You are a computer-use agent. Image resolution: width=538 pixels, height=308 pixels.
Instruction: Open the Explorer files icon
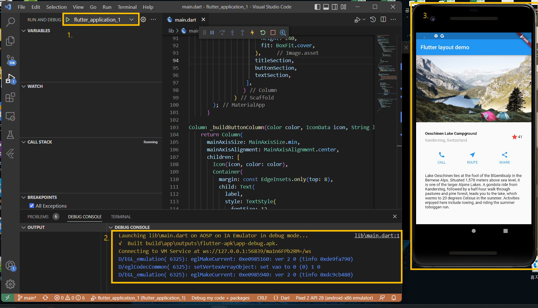tap(10, 41)
